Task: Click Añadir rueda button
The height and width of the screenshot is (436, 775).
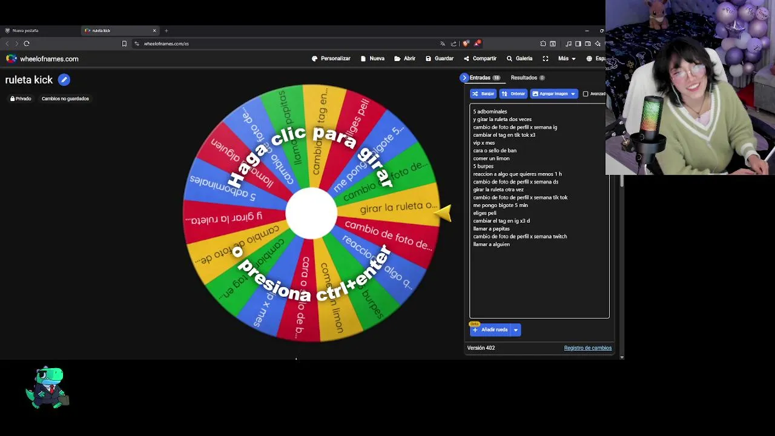Action: point(490,329)
